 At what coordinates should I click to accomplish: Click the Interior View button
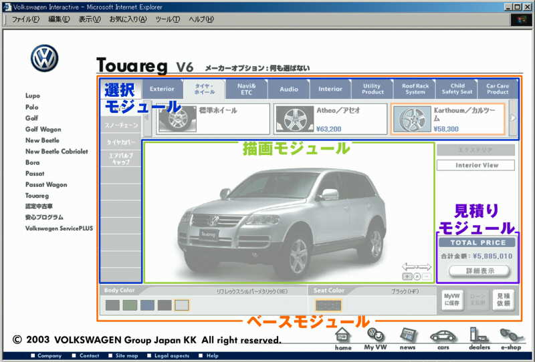coord(475,165)
